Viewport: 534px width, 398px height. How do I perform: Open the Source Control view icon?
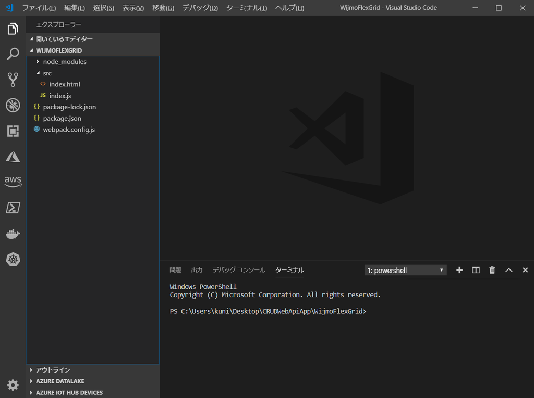coord(13,80)
